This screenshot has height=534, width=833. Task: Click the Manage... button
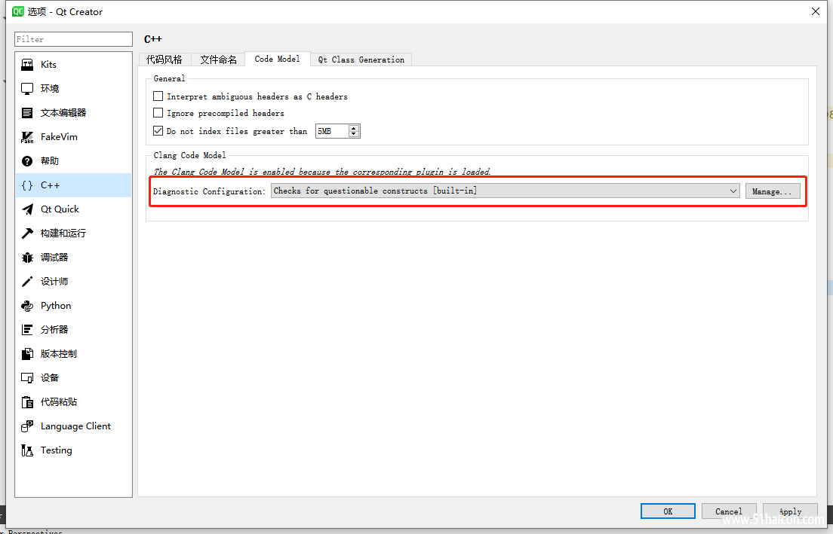(773, 191)
